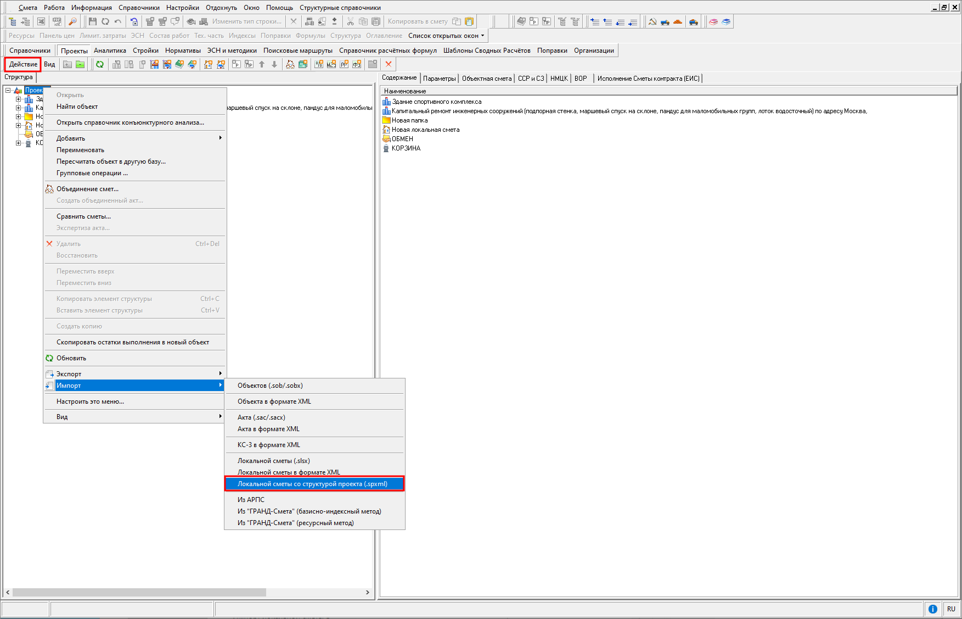Expand the КОРЗИНА tree node
962x619 pixels.
(18, 143)
